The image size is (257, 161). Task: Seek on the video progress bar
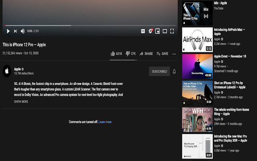click(x=90, y=25)
